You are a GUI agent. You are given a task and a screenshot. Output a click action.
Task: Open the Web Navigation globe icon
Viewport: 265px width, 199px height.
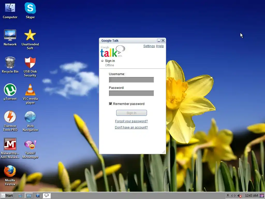(30, 121)
